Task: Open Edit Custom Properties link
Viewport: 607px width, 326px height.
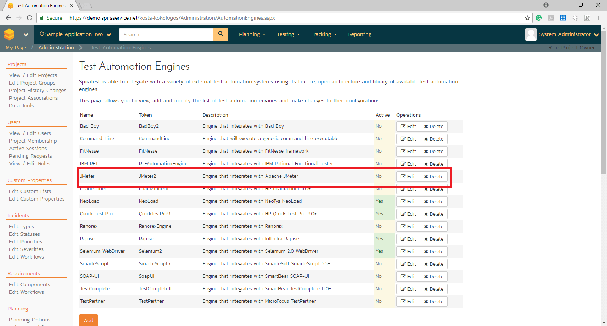Action: pos(37,199)
